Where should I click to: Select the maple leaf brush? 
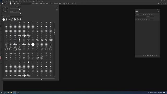pos(20,40)
